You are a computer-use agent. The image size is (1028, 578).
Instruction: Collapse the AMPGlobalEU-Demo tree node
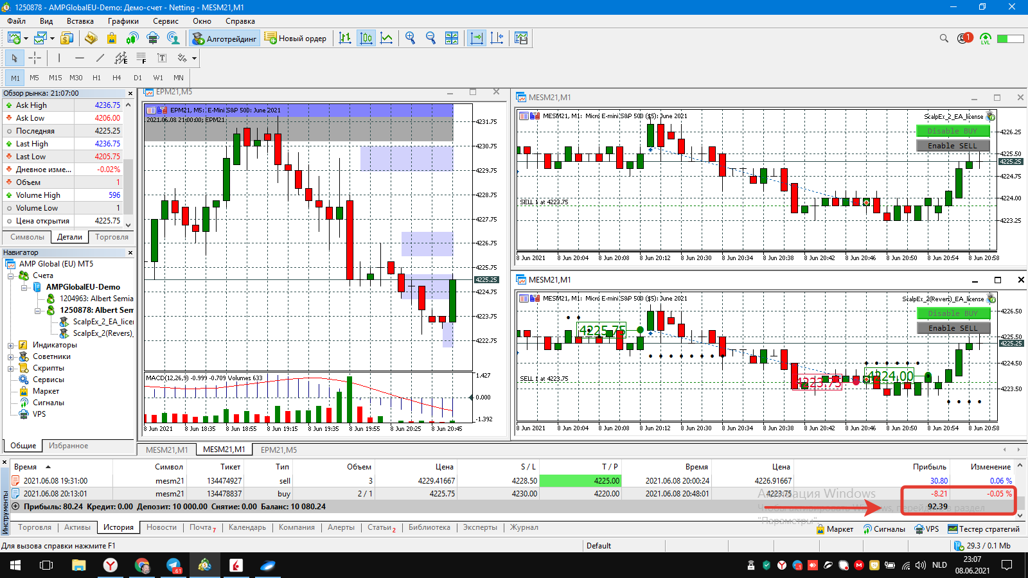[24, 287]
